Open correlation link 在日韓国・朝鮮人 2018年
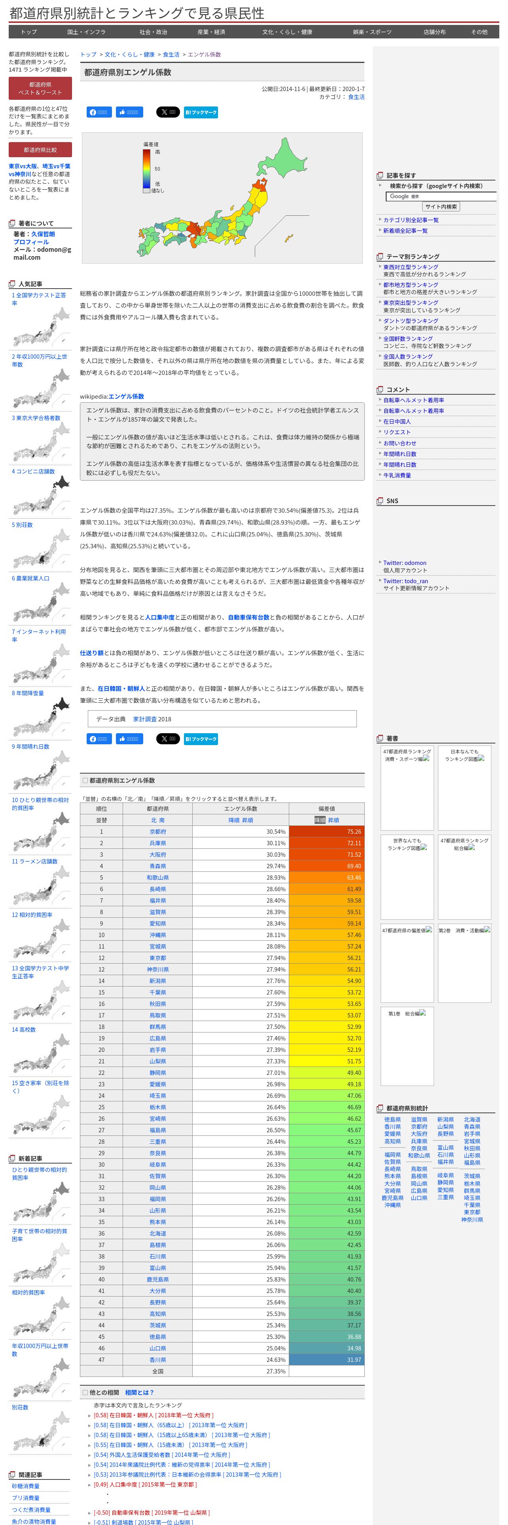The image size is (508, 1525). [x=153, y=1415]
